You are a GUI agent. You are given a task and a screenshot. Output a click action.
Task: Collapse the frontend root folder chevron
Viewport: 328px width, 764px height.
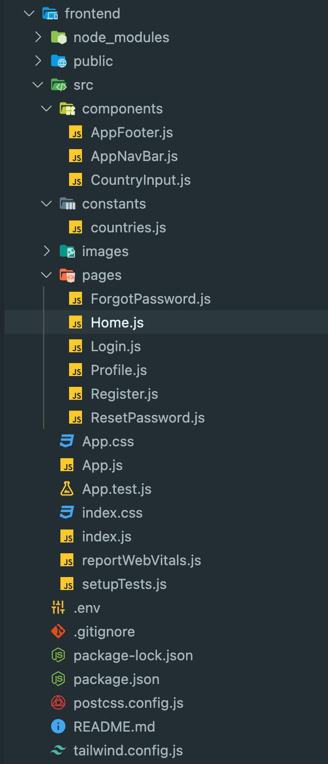[x=29, y=14]
